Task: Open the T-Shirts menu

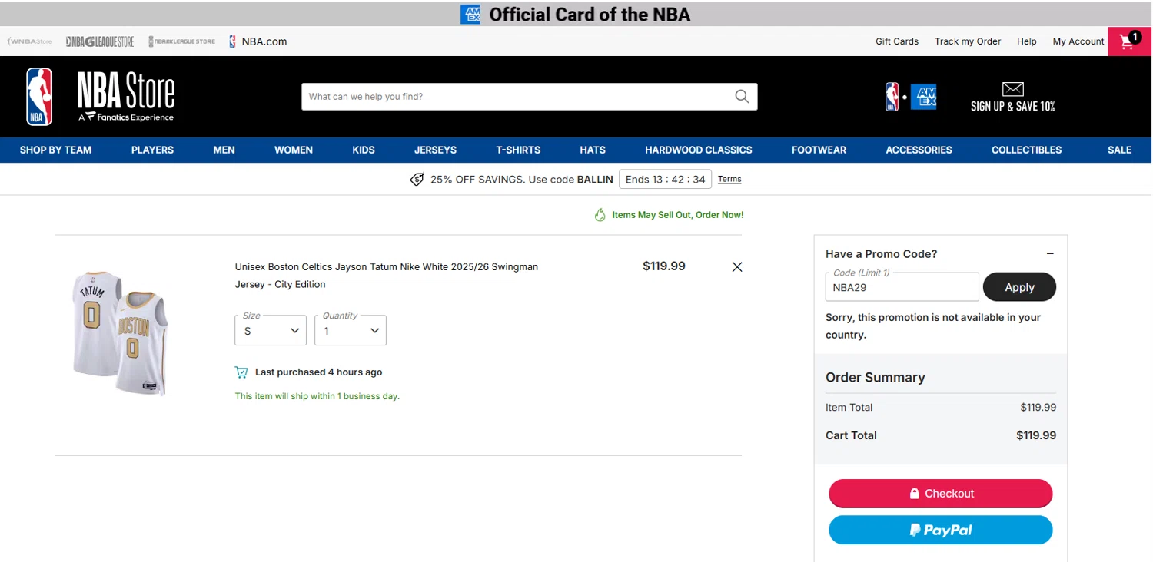Action: [518, 150]
